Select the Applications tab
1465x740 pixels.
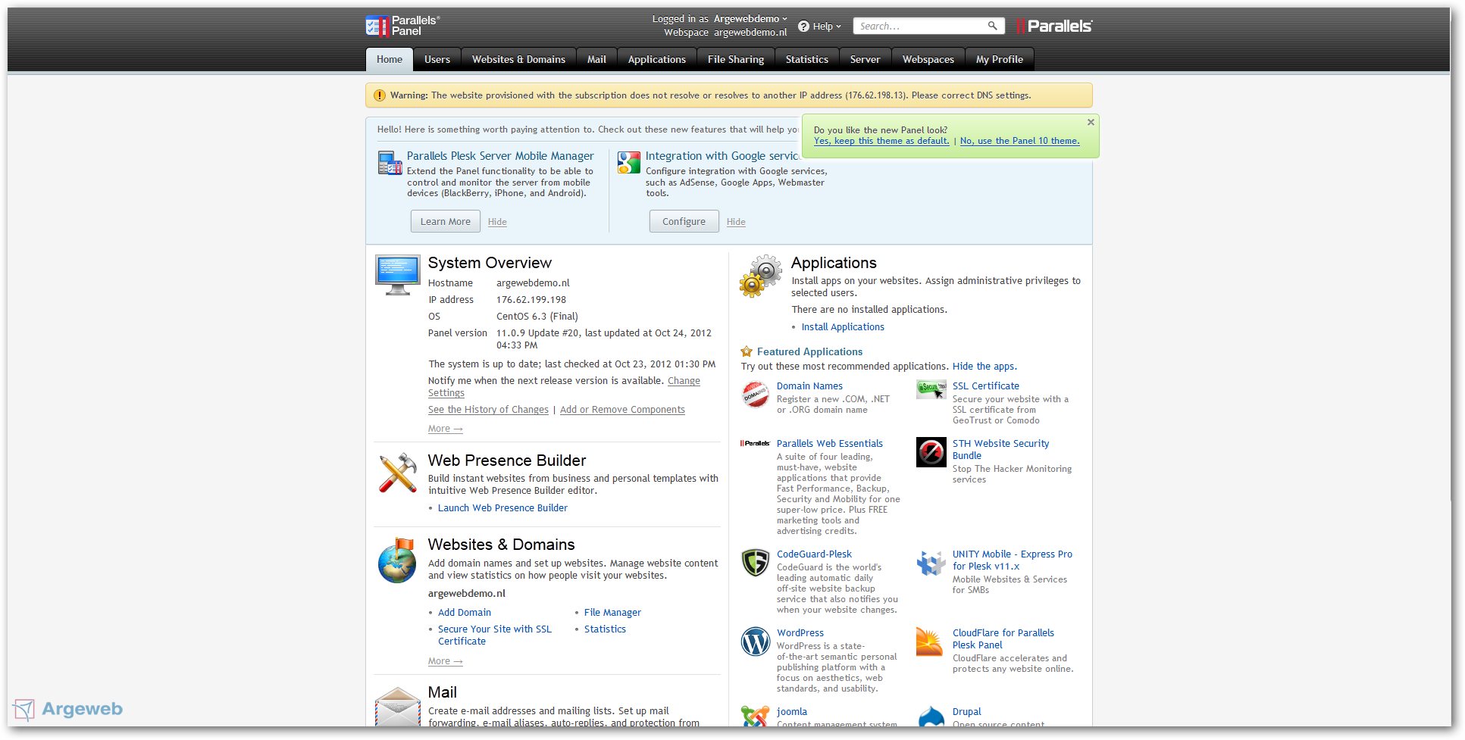click(x=657, y=59)
